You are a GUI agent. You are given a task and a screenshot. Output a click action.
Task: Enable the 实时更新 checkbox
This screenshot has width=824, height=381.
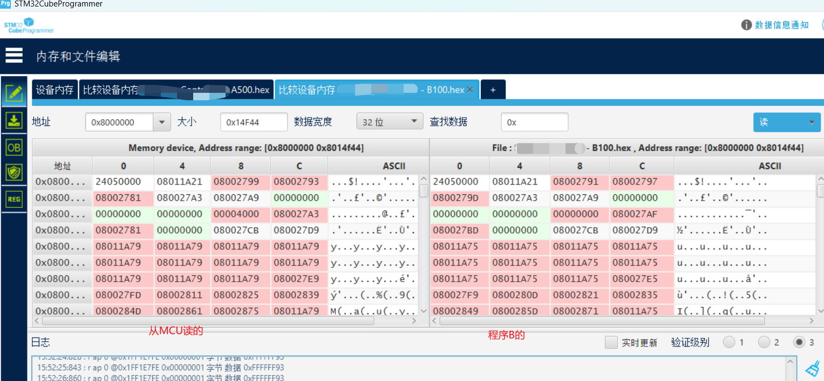tap(611, 342)
